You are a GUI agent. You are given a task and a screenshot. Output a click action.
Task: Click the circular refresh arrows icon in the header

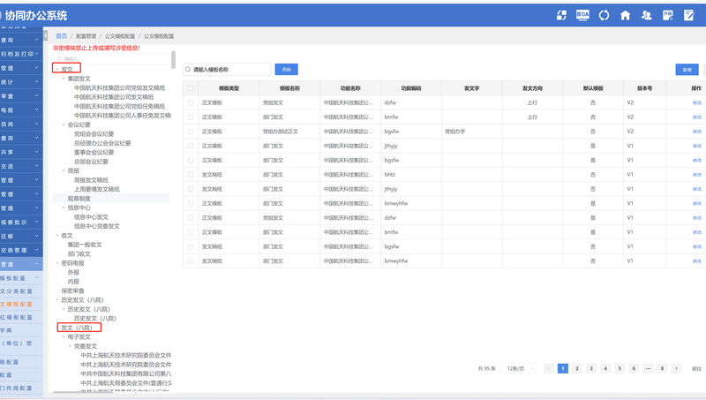[604, 15]
